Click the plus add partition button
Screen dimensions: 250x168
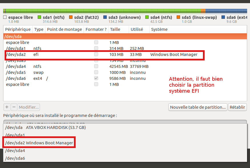[7, 107]
